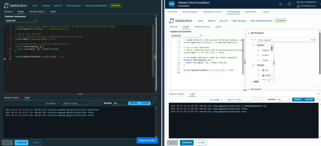
Task: Click FIND USAGES in the left window
Action: click(x=74, y=6)
